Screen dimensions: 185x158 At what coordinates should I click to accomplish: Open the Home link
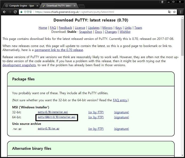[43, 28]
